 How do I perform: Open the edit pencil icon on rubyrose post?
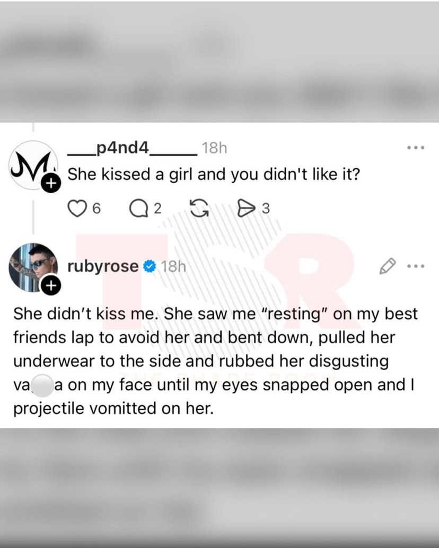(388, 266)
